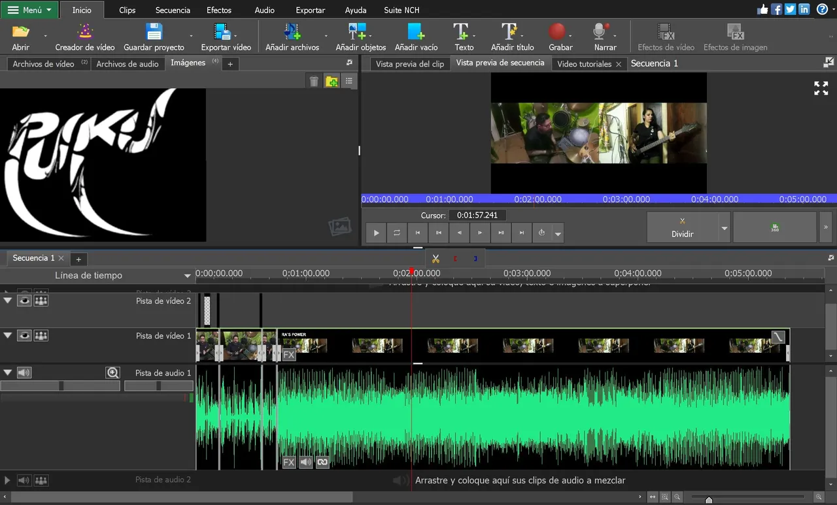
Task: Create a new folder in the media bin
Action: 332,81
